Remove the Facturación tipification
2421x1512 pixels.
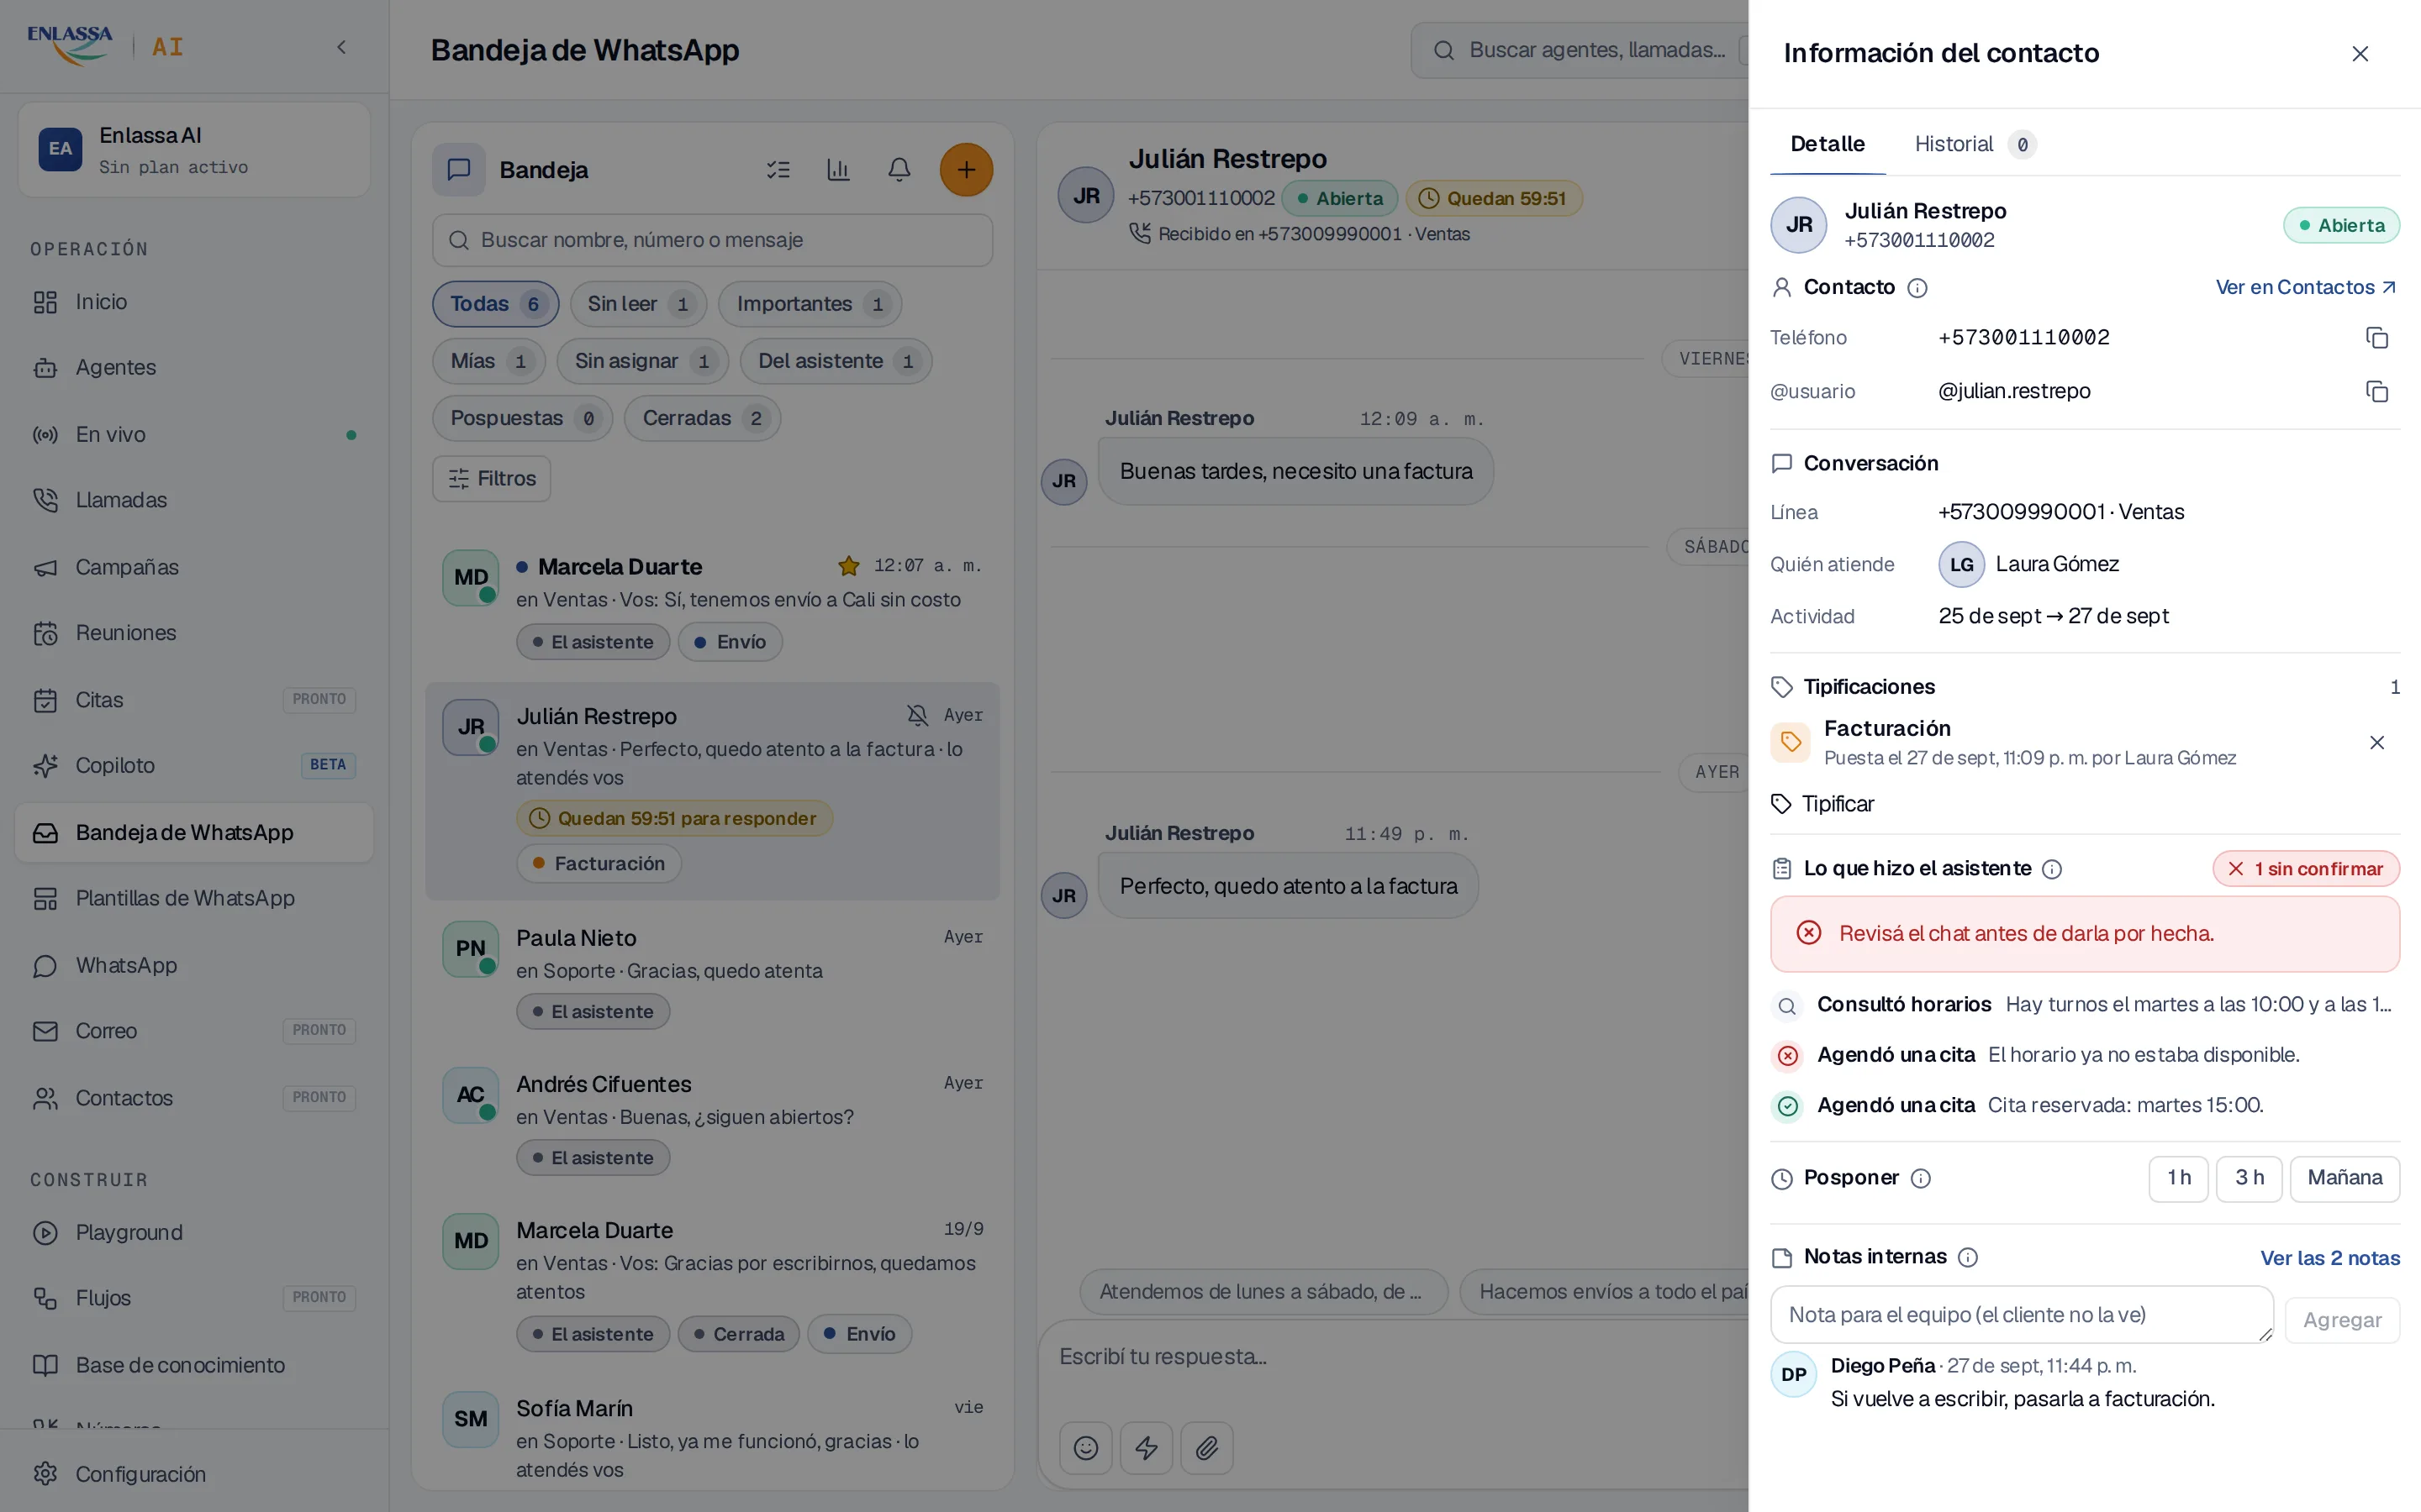click(x=2377, y=742)
